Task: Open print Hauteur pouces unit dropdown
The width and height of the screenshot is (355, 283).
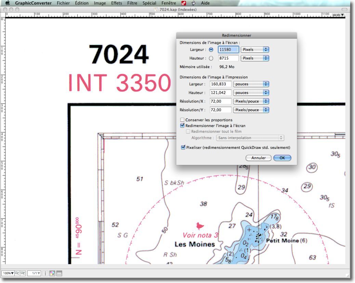Action: pyautogui.click(x=251, y=93)
